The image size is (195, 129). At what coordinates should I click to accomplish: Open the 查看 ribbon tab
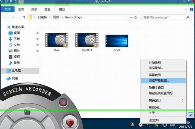coord(48,10)
